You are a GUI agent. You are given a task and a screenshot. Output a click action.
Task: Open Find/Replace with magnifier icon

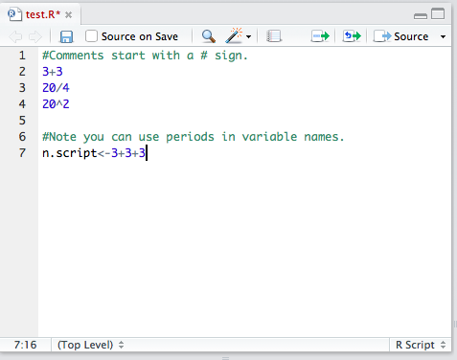[x=208, y=36]
